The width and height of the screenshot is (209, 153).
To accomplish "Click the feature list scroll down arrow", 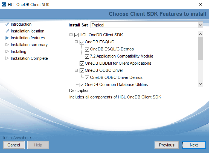I will (200, 84).
